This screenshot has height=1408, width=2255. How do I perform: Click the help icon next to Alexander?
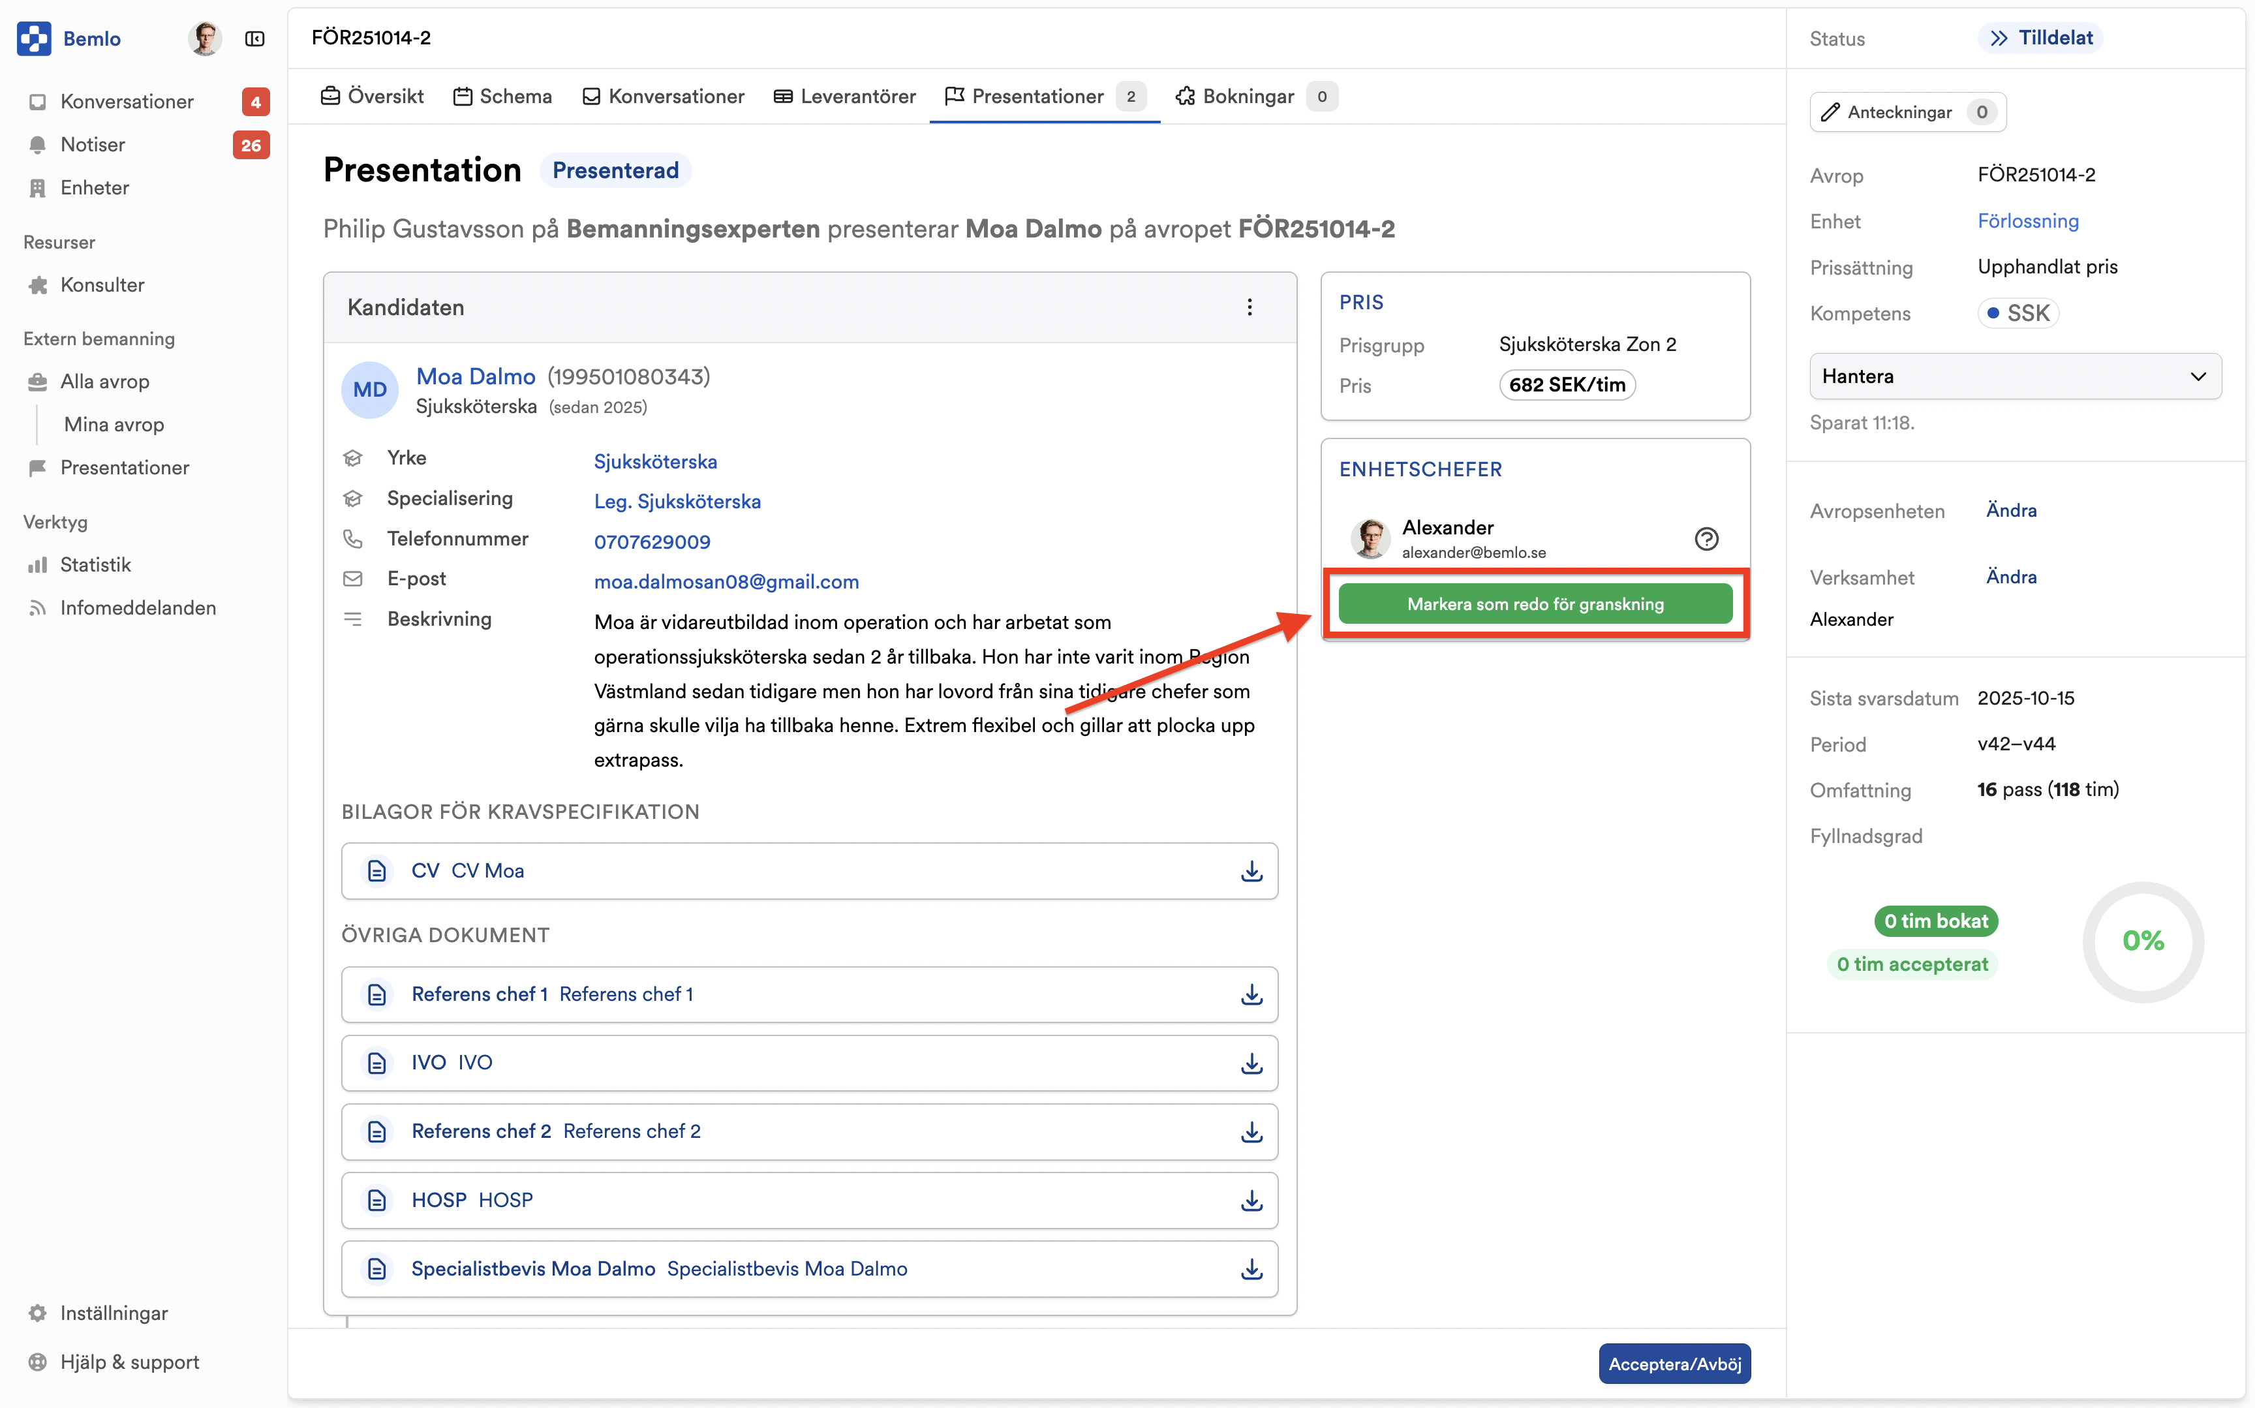pyautogui.click(x=1706, y=538)
